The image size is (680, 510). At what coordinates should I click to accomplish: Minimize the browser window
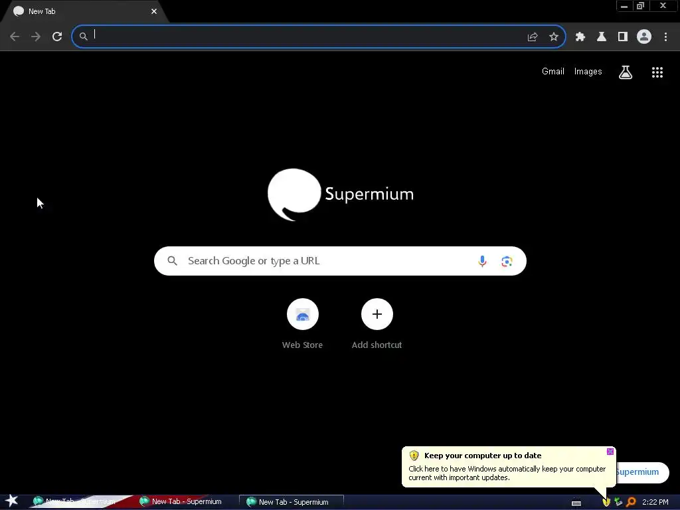[x=624, y=6]
